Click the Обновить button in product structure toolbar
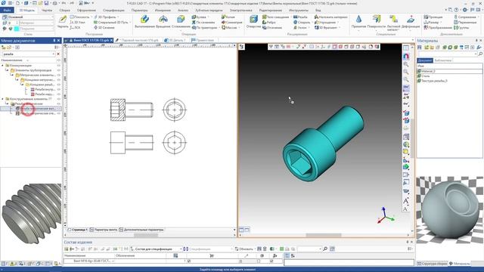The image size is (484, 272). pos(244,249)
